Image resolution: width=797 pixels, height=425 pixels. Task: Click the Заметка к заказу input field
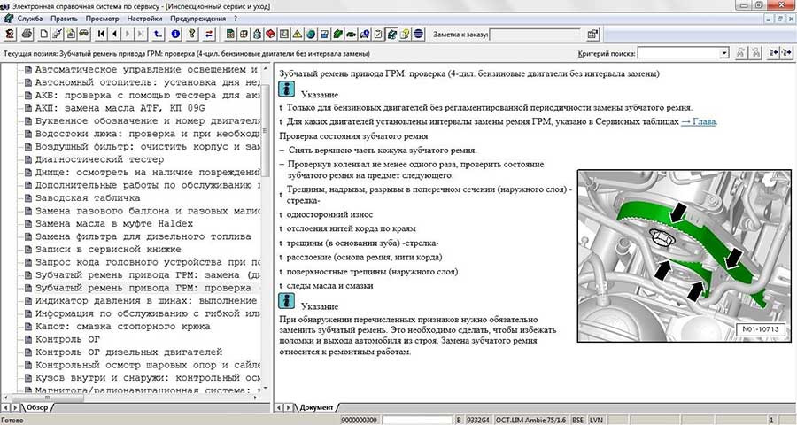click(536, 35)
